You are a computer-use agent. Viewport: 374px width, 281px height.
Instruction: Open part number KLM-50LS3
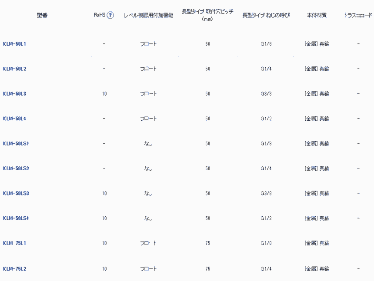pyautogui.click(x=16, y=193)
